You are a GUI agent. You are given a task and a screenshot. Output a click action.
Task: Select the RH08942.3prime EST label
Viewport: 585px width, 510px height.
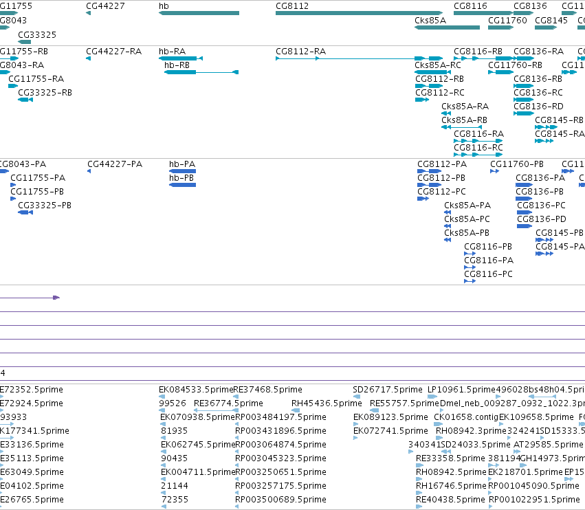(471, 431)
